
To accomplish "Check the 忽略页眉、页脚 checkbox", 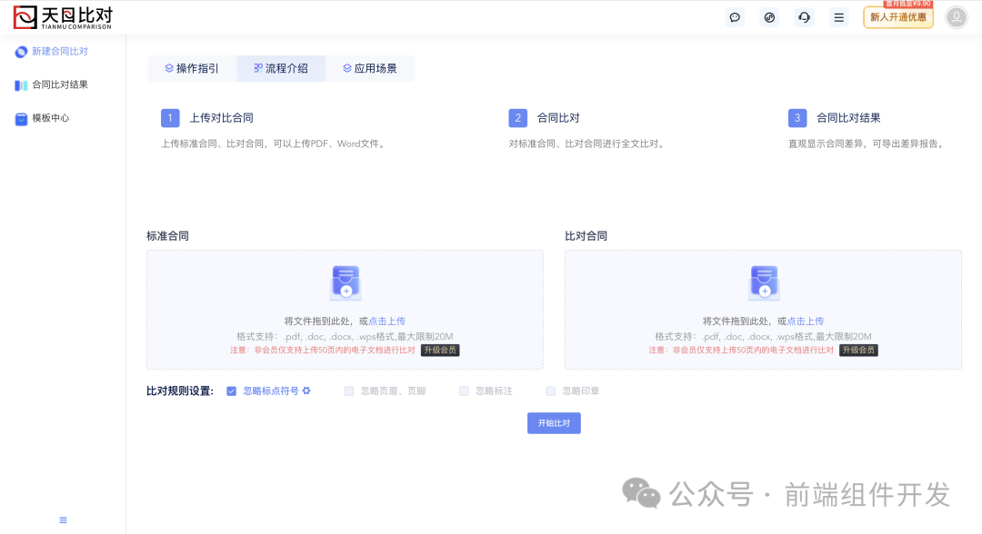I will [349, 391].
